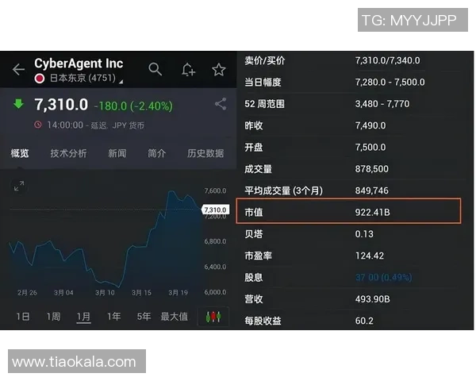Set chart range to 1日
Screen dimensions: 476x381
(x=23, y=317)
